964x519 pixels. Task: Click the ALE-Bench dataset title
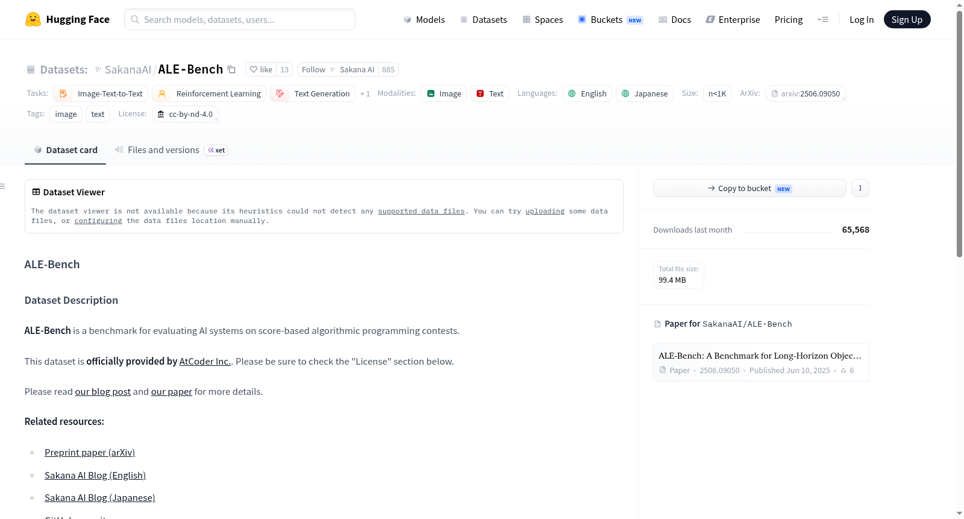coord(190,69)
